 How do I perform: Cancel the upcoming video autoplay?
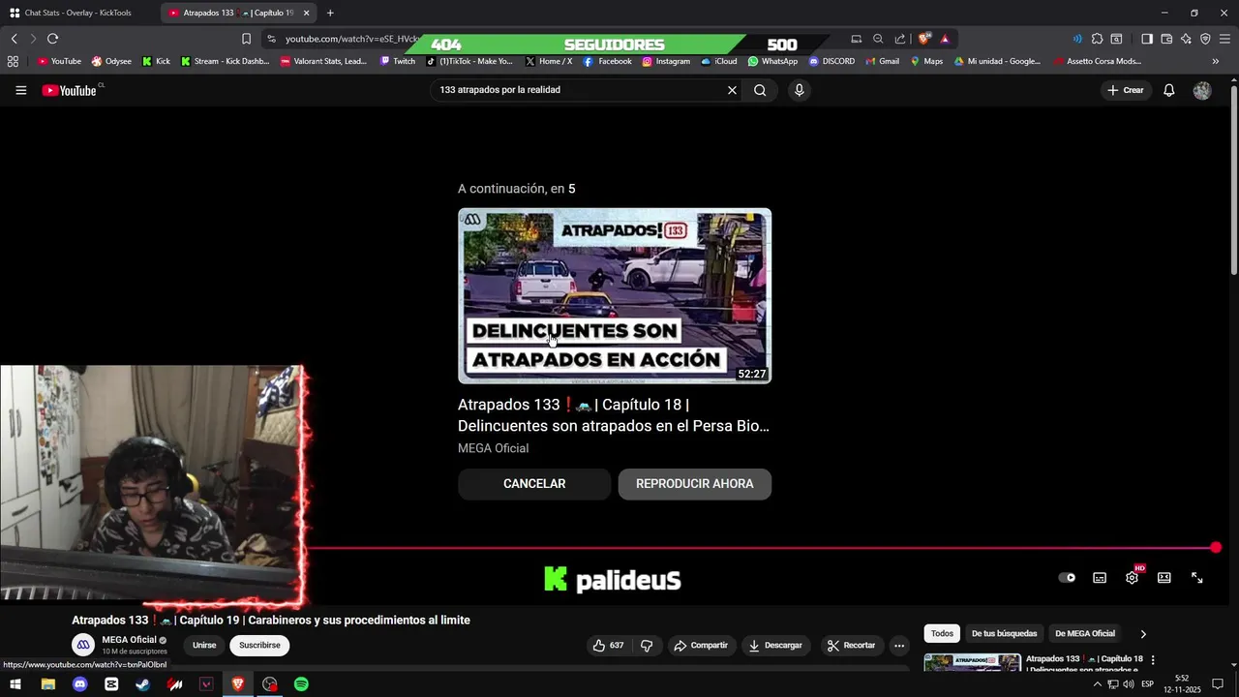pos(534,484)
